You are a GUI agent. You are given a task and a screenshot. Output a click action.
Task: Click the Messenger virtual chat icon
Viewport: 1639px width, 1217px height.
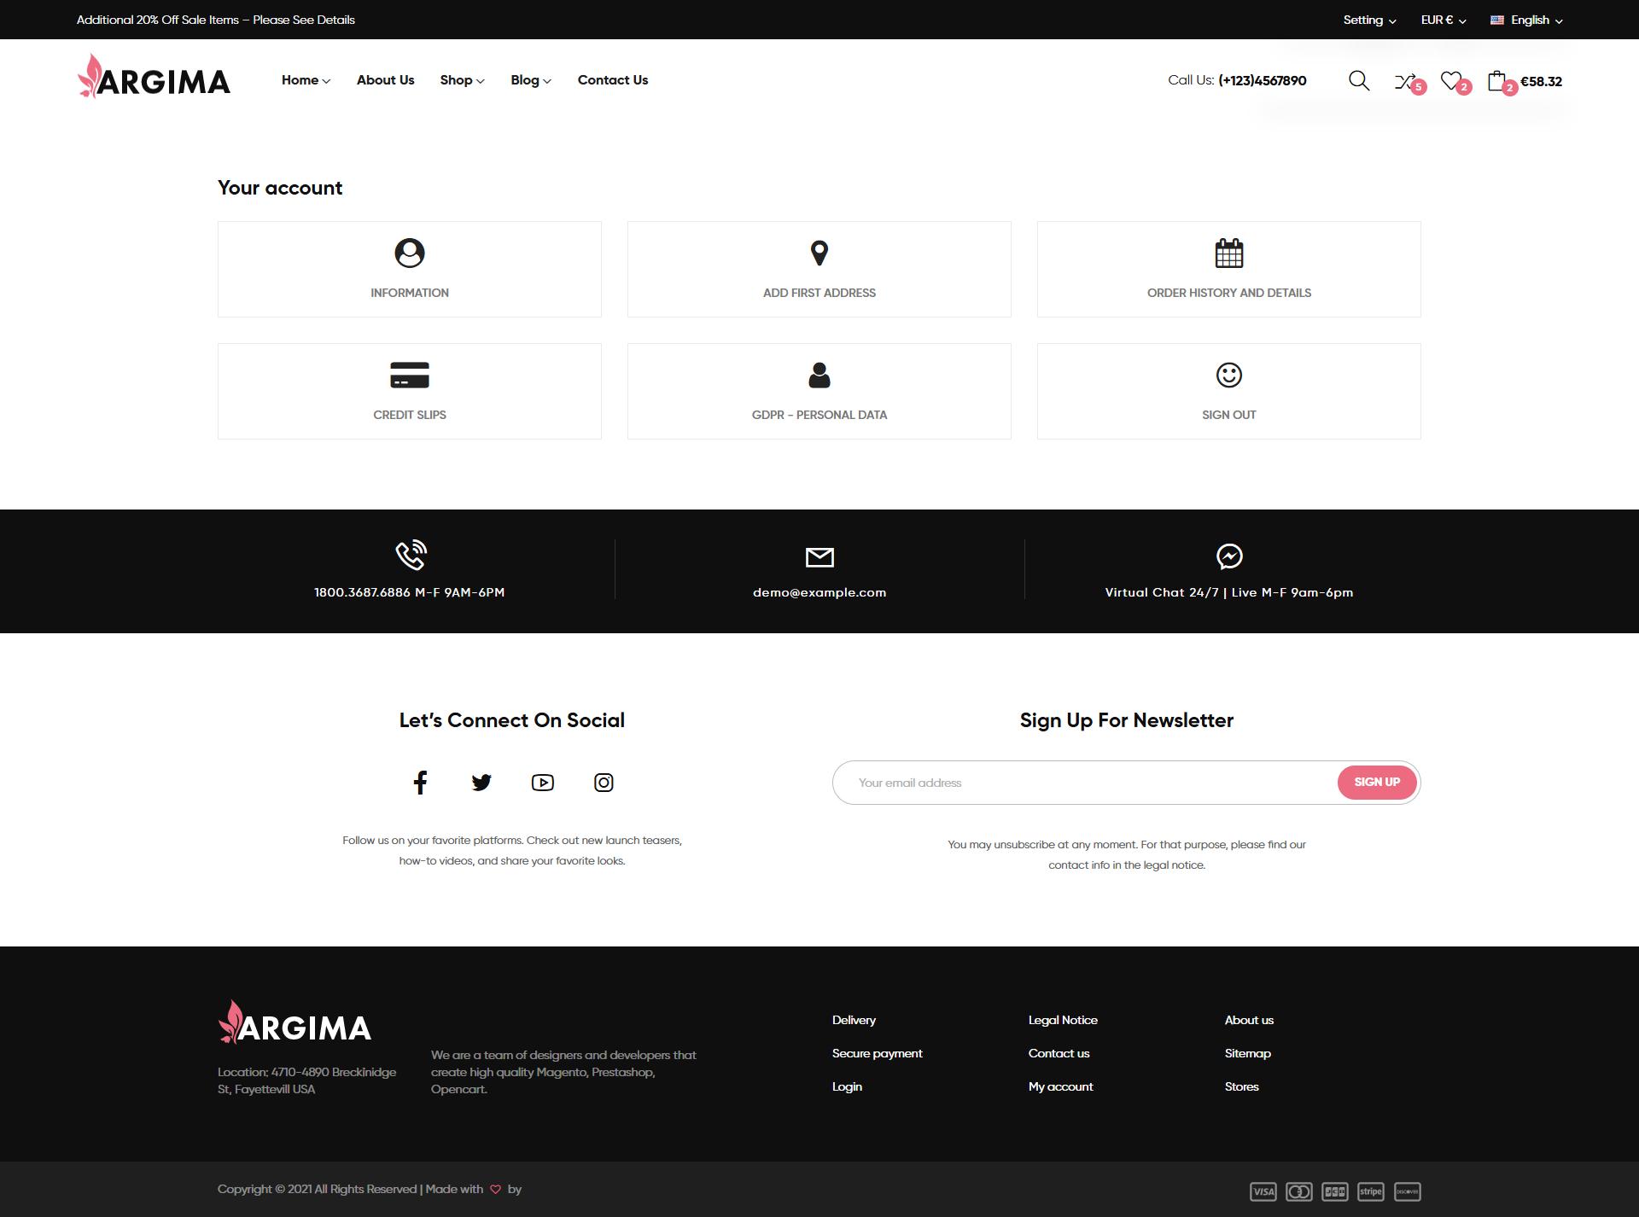coord(1229,556)
